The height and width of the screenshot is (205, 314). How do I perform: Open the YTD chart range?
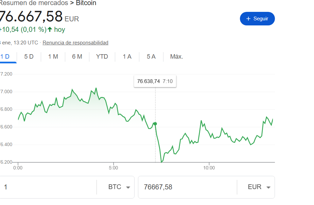click(102, 57)
